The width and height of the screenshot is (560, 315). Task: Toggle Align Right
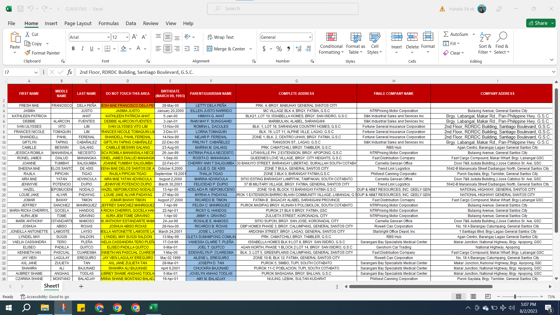pos(177,49)
